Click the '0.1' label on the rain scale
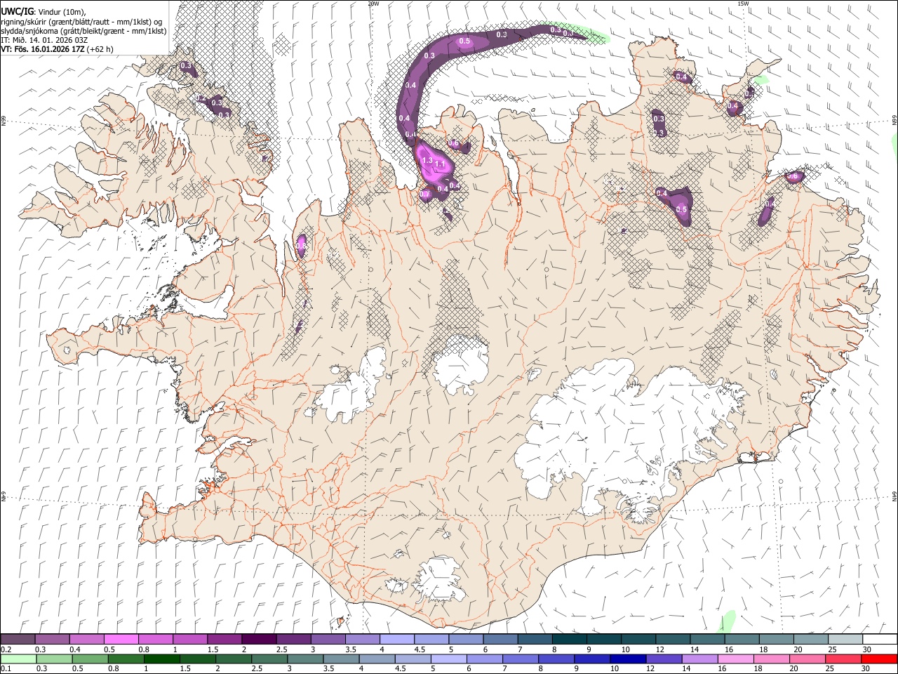This screenshot has width=898, height=674. point(6,668)
